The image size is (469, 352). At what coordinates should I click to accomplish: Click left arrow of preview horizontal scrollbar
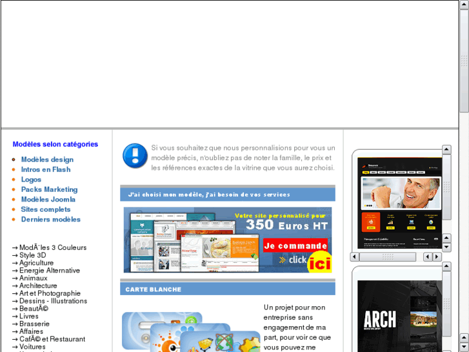point(354,257)
